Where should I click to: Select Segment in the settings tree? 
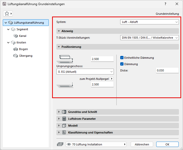pyautogui.click(x=22, y=29)
